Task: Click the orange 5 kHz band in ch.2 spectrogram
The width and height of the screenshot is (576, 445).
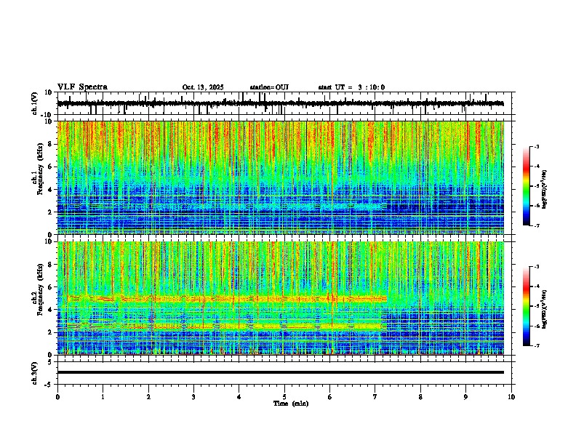Action: (x=227, y=299)
